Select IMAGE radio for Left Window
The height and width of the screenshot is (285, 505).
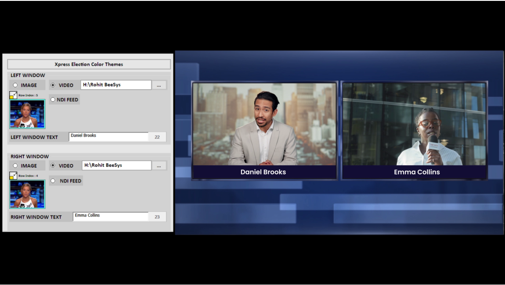(15, 85)
